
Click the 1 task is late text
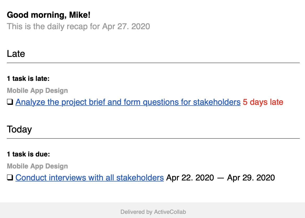coord(28,78)
